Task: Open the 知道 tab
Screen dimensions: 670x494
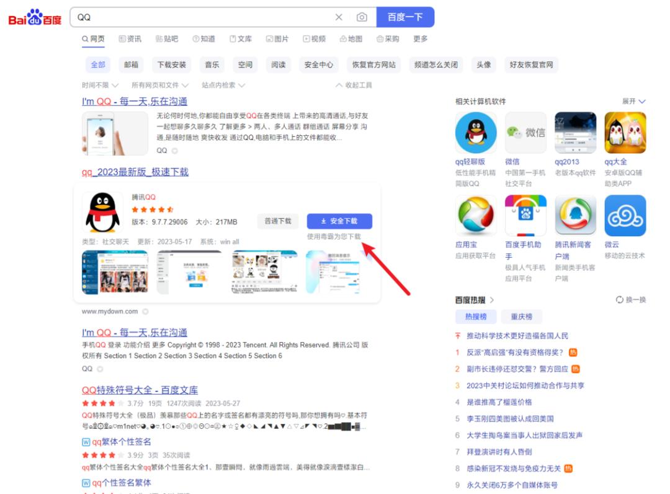Action: (204, 39)
